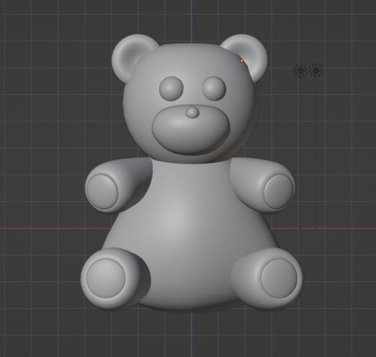This screenshot has height=357, width=376.
Task: Select the paw pad on the screen-left arm
Action: coord(102,192)
